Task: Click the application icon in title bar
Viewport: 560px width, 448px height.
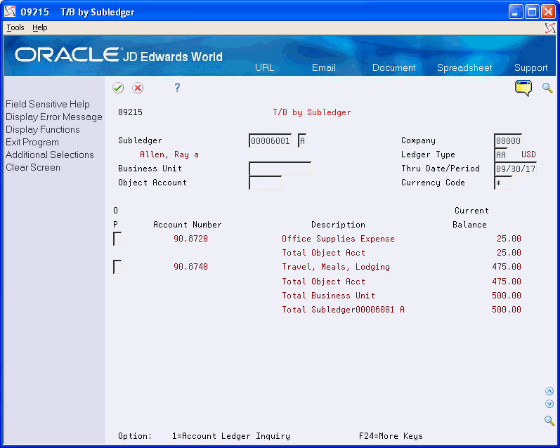Action: tap(10, 12)
